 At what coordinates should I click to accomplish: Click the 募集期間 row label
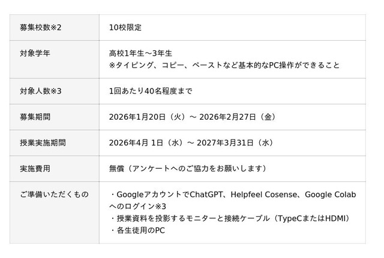(35, 117)
